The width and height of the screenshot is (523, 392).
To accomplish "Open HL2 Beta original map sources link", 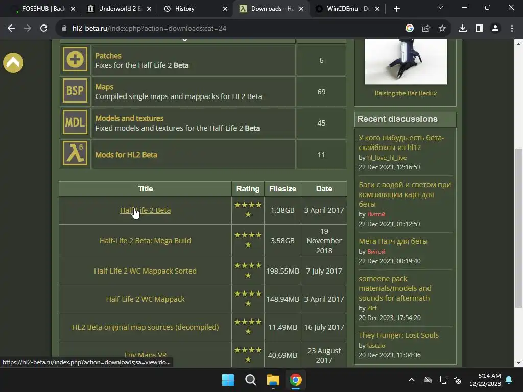I will pyautogui.click(x=145, y=327).
